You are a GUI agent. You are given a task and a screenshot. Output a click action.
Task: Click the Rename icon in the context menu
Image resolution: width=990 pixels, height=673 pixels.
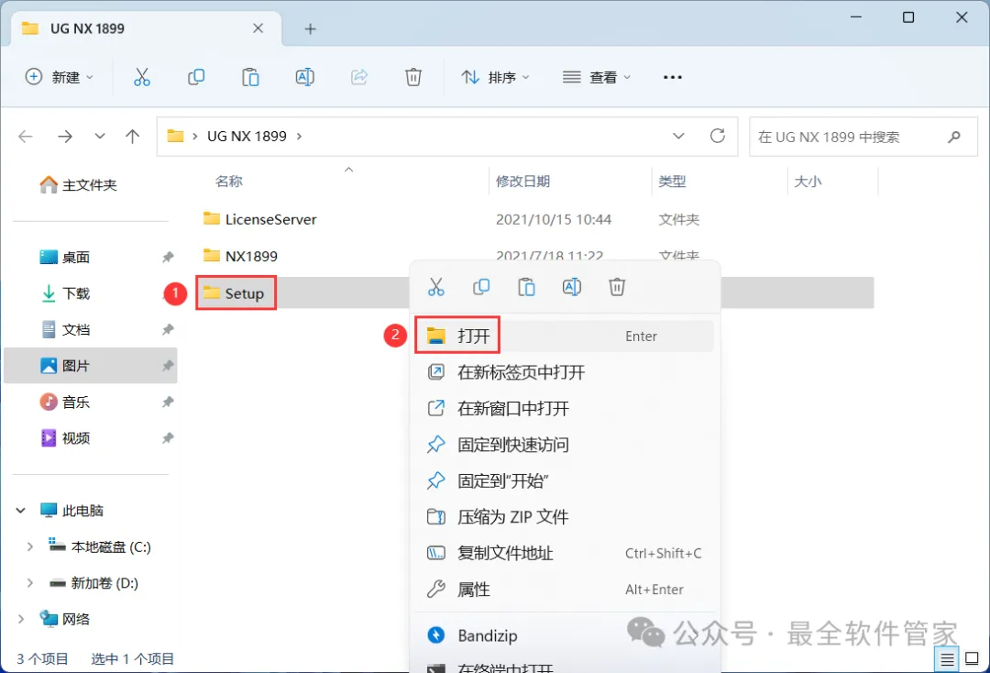pyautogui.click(x=572, y=287)
